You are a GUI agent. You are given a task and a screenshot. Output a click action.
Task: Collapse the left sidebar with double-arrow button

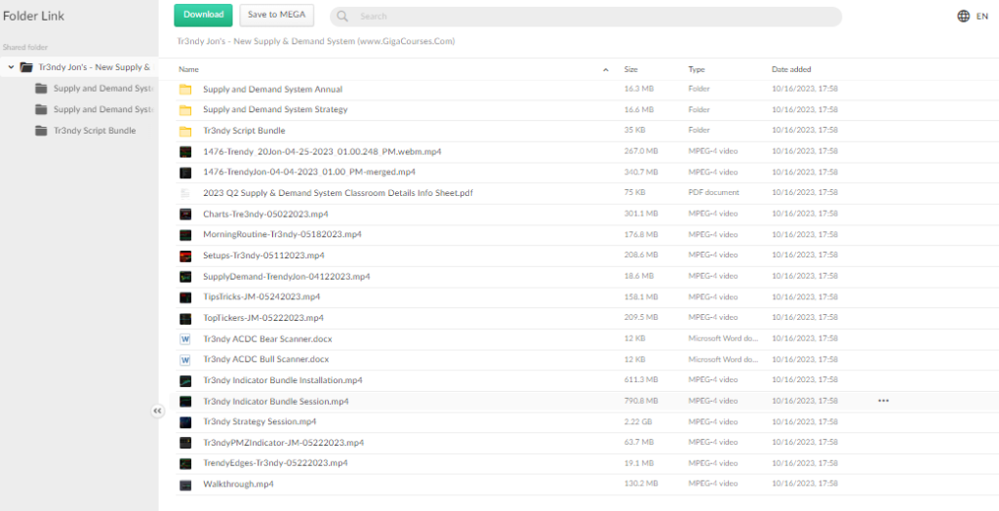(157, 412)
